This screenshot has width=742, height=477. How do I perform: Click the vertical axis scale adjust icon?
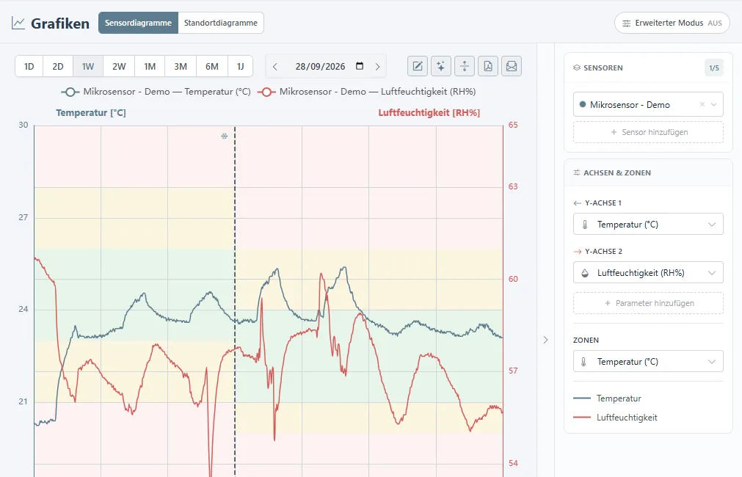[x=465, y=66]
